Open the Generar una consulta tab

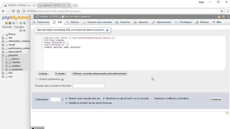pos(97,22)
